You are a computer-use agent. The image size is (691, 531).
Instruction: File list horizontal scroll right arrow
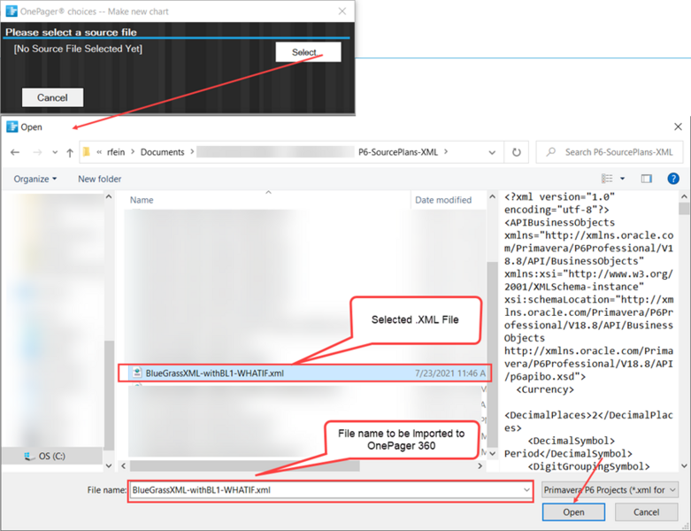tap(480, 466)
